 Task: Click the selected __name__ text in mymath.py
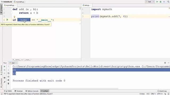tap(24, 20)
